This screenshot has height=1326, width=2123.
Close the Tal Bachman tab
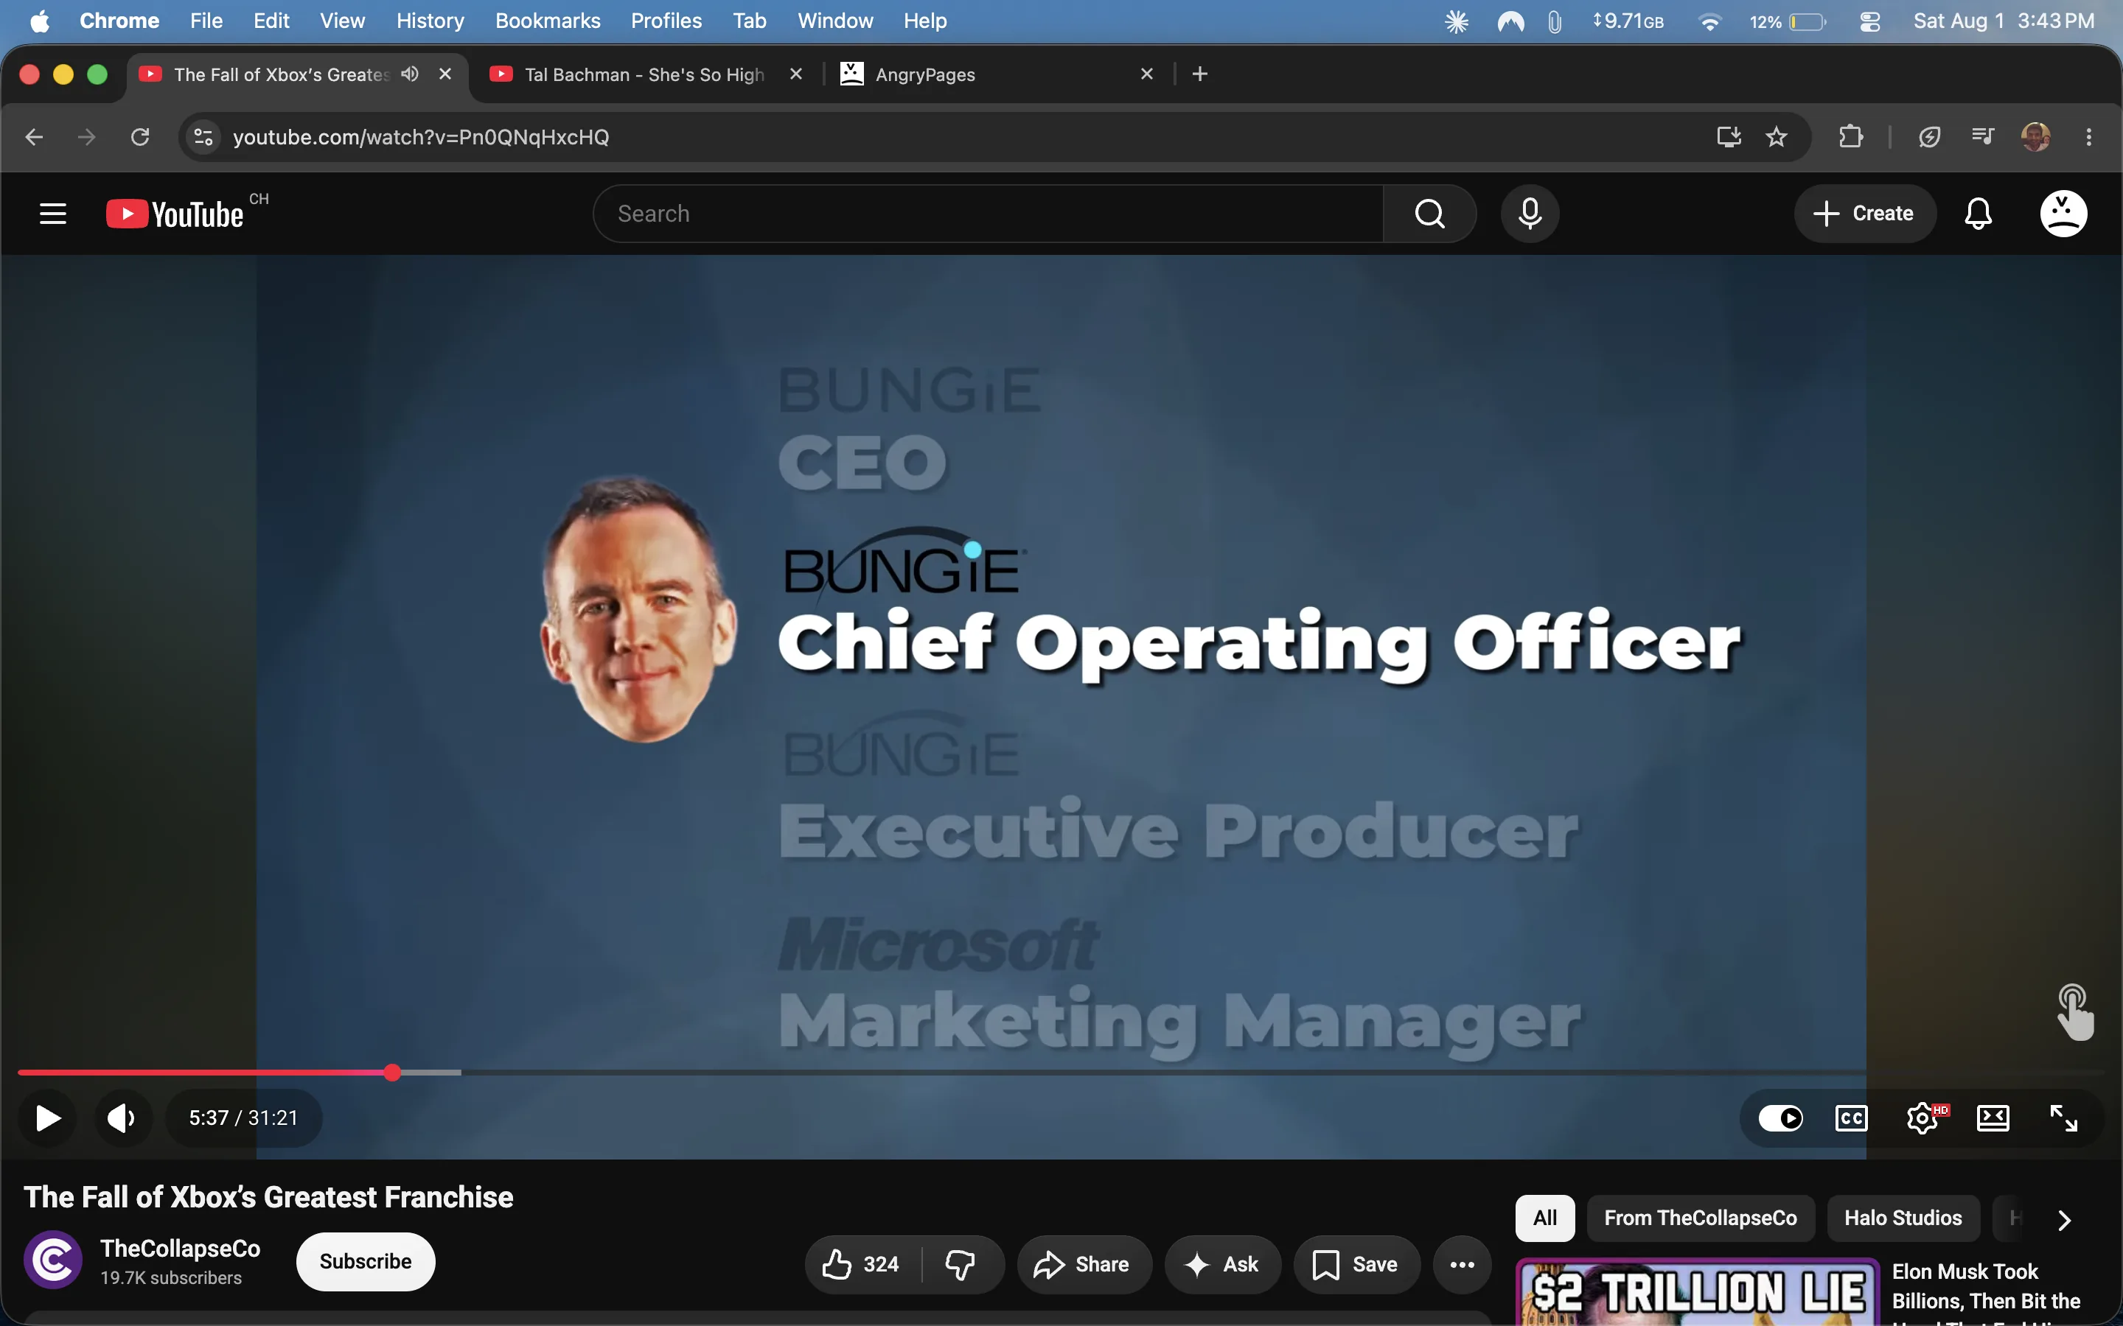795,74
